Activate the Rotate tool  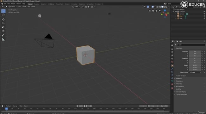(3, 23)
